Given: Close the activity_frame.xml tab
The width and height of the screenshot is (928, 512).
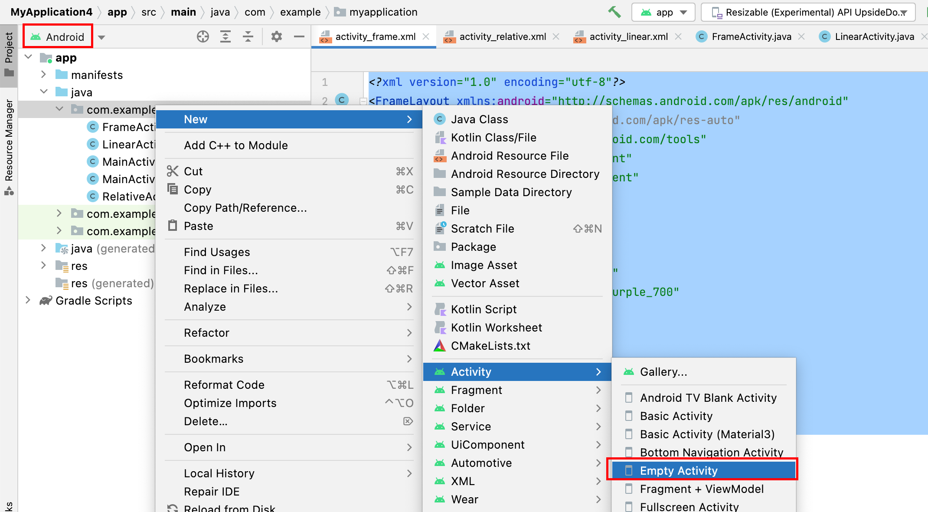Looking at the screenshot, I should click(426, 37).
